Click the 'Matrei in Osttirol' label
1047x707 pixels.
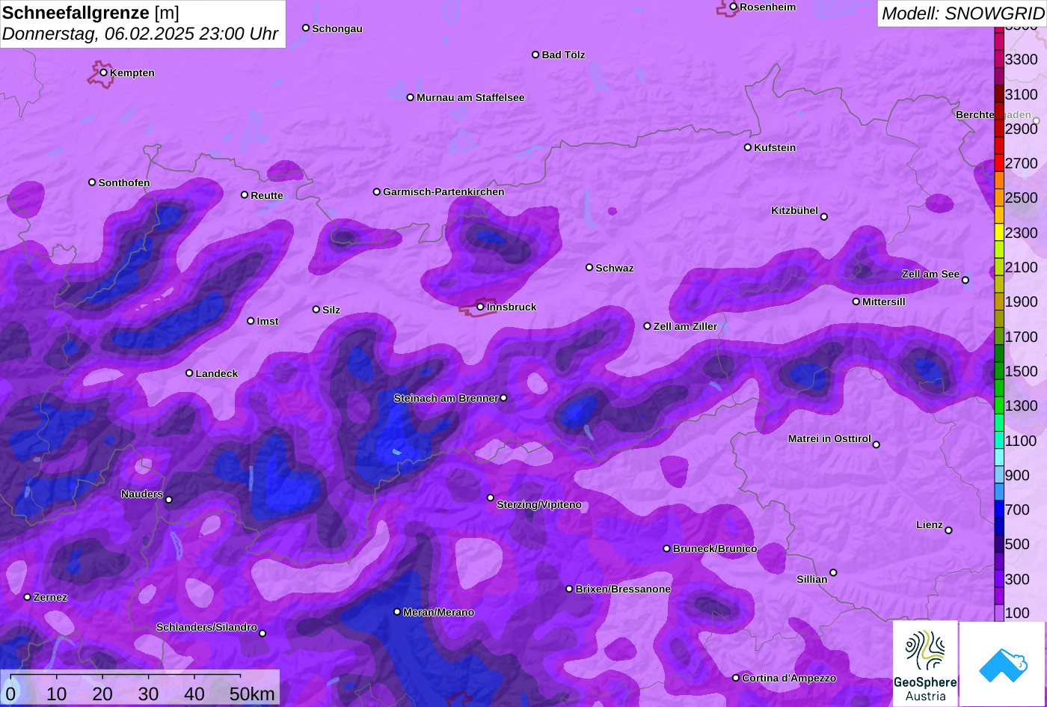pos(829,438)
